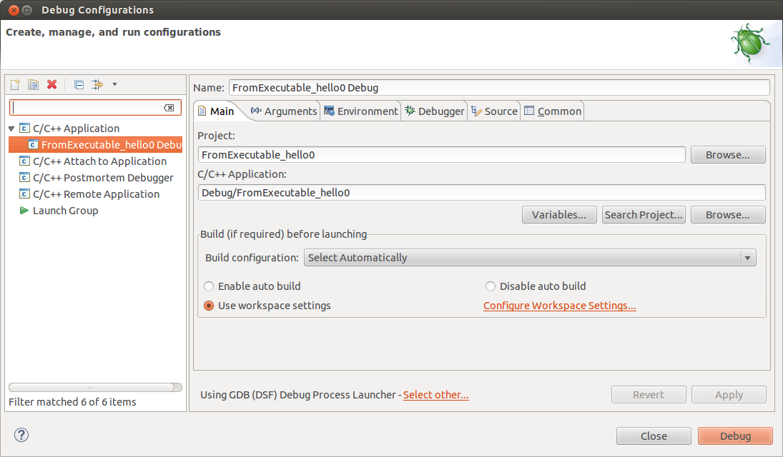Open the Configure Workspace Settings link
This screenshot has width=783, height=457.
pyautogui.click(x=559, y=306)
